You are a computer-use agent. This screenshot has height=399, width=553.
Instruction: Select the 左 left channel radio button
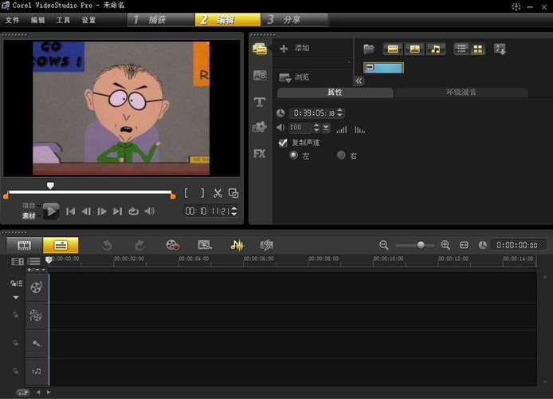point(293,155)
